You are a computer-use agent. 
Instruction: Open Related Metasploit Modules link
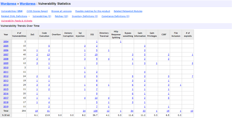click(128, 11)
